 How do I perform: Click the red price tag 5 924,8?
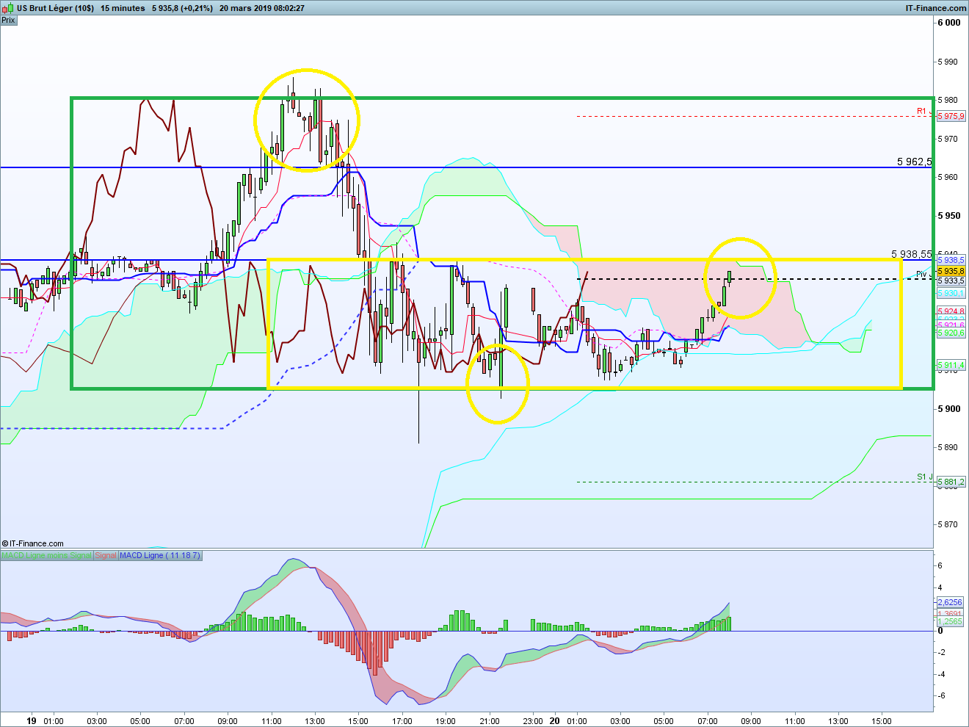[951, 311]
